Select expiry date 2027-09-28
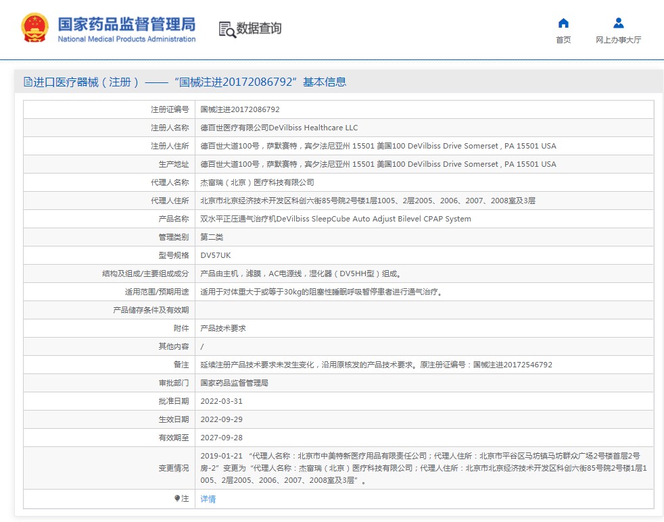Screen dimensions: 664x522 (222, 438)
